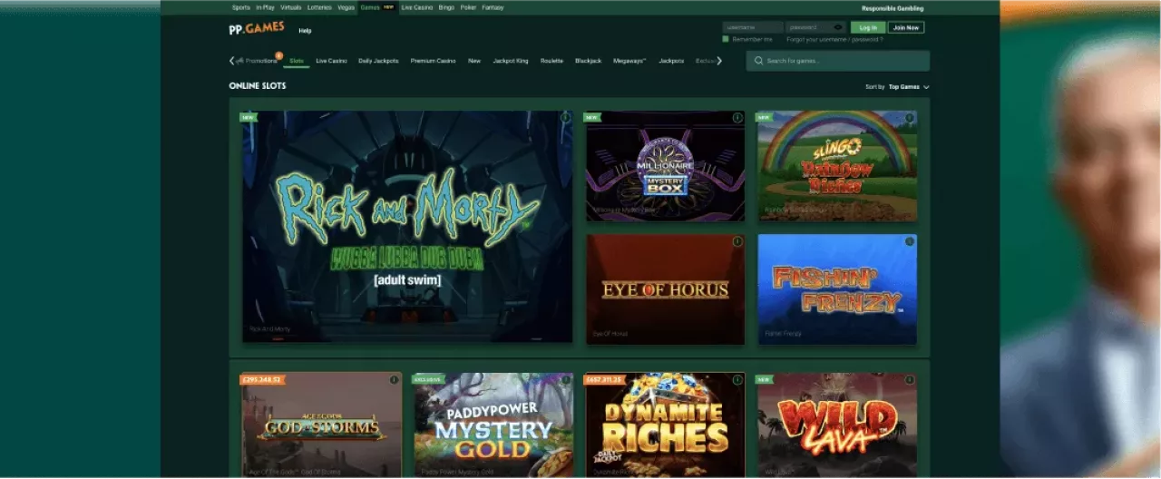Open the Lotteries top menu item
Screen dimensions: 1161x479
[319, 7]
